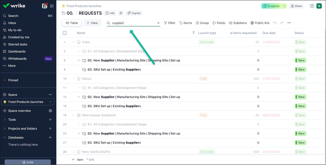Add a new tool with the plus icon
326x165 pixels.
pos(50,120)
